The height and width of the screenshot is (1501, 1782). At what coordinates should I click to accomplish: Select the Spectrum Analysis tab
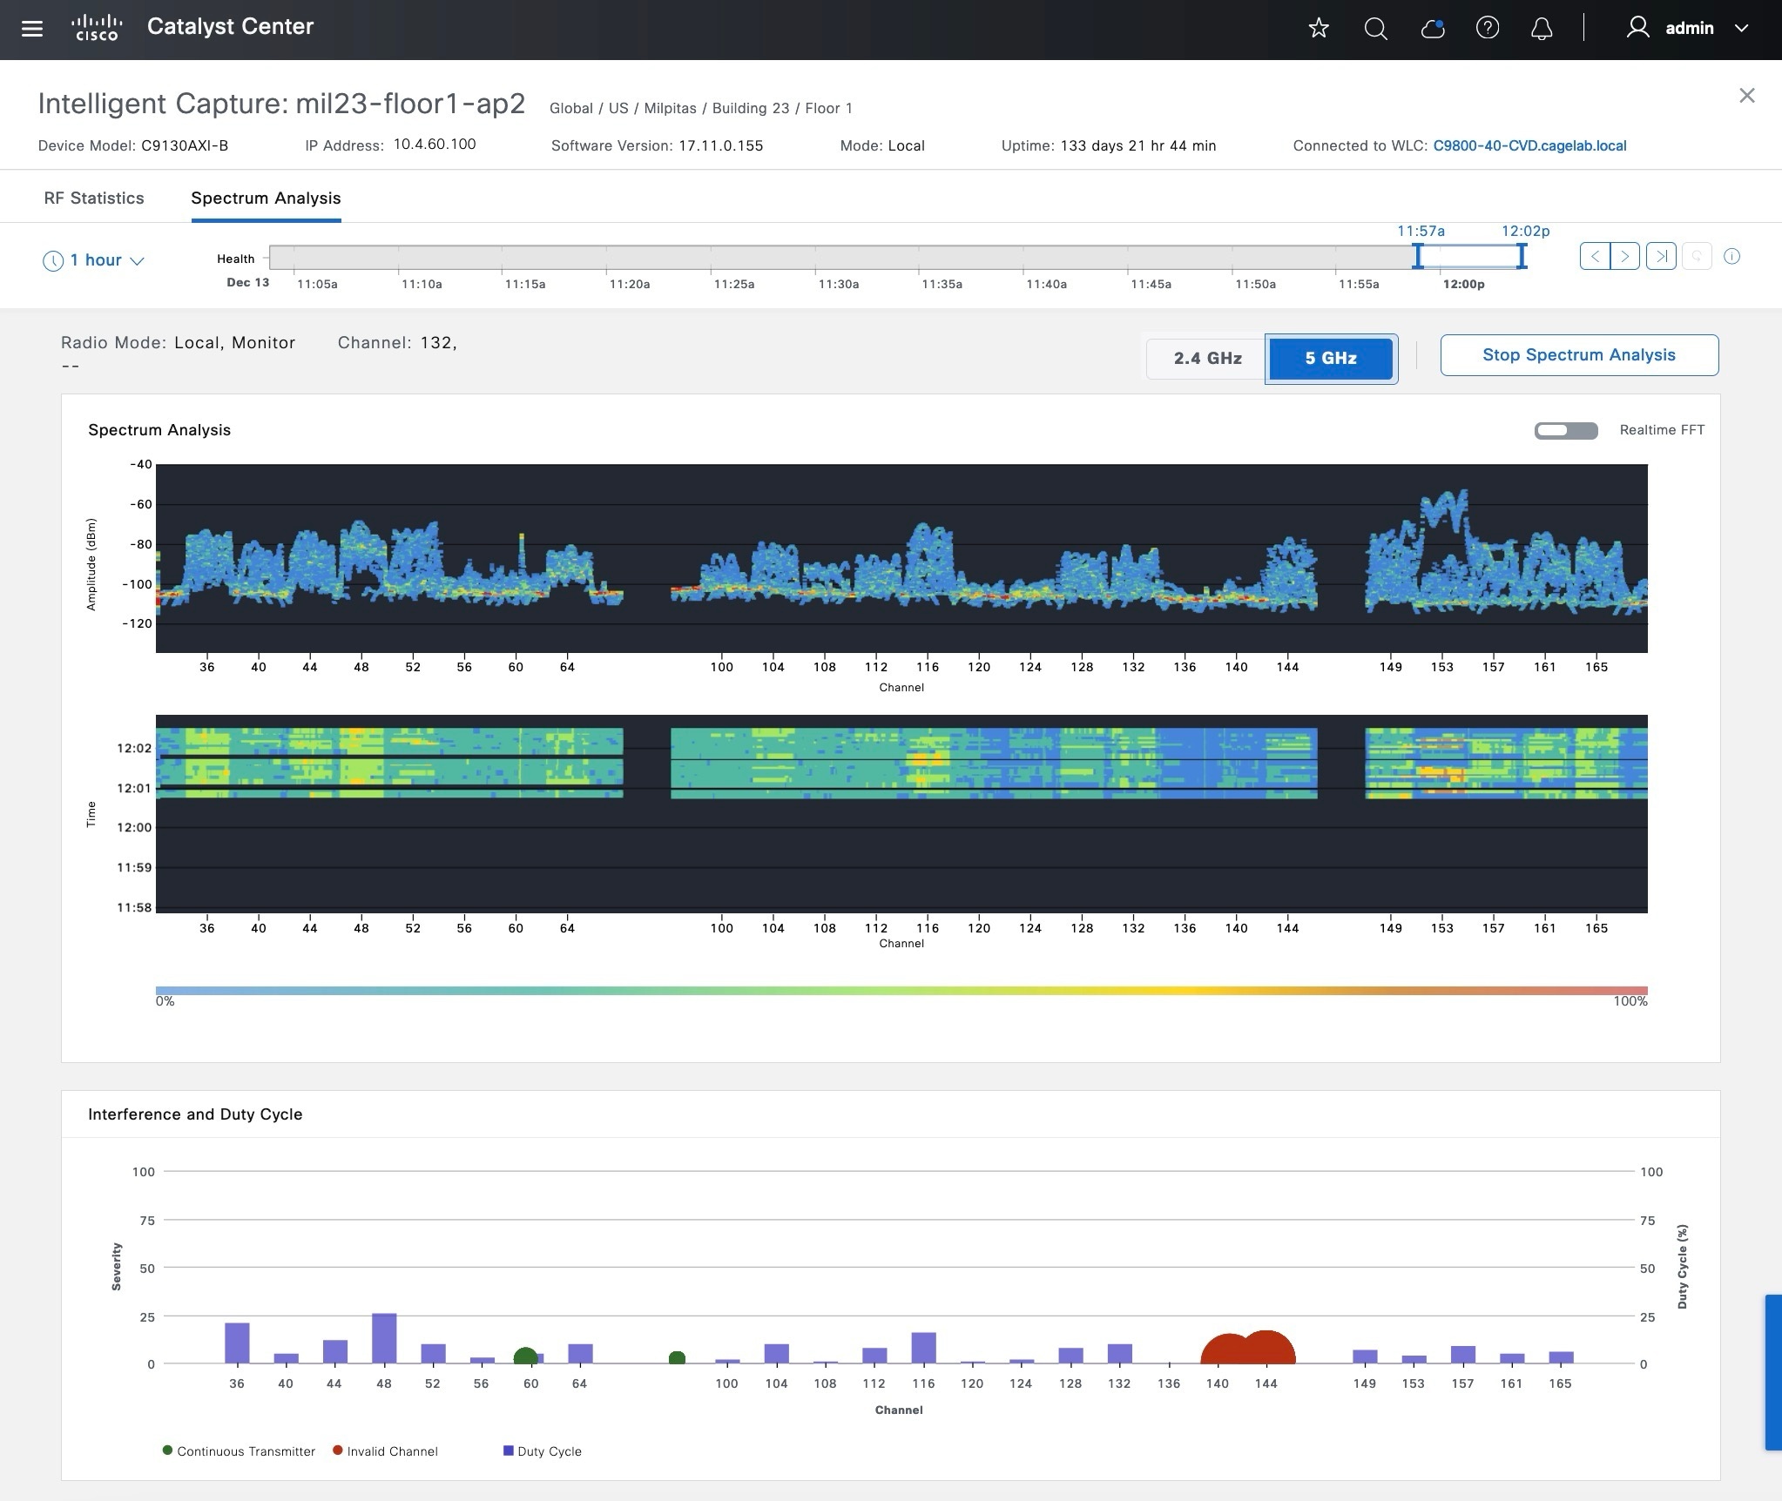tap(266, 199)
